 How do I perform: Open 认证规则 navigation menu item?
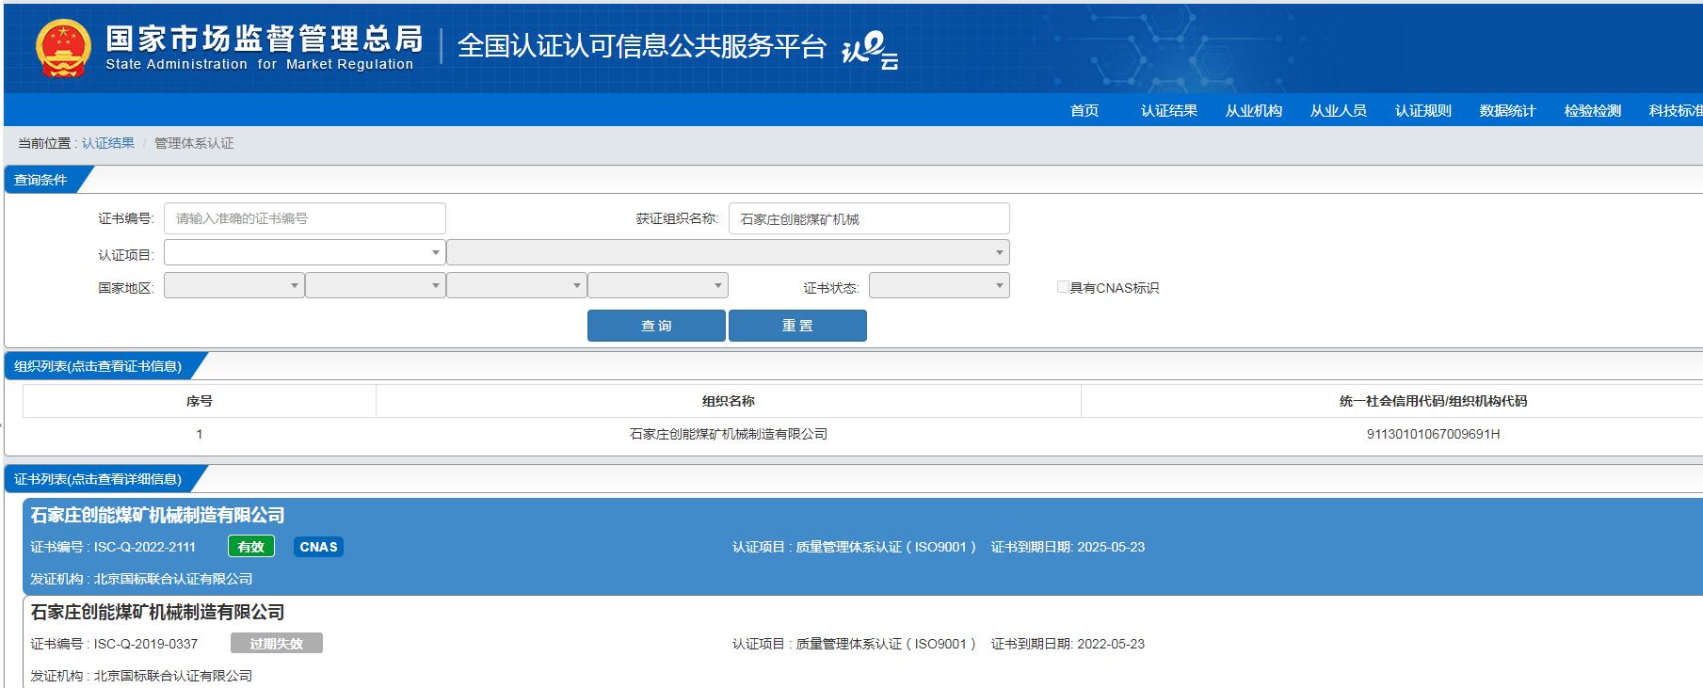click(x=1423, y=110)
